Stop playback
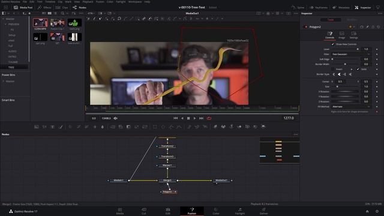Screen dimensions: 384x216 point(188,118)
